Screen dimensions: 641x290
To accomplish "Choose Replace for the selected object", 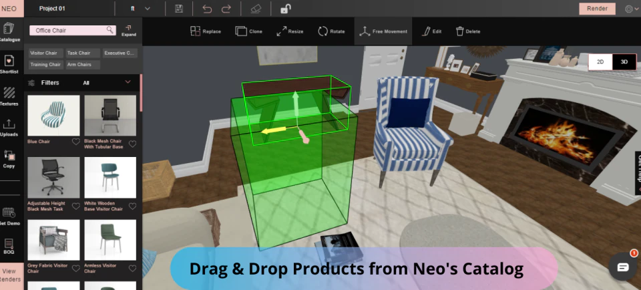I will (206, 31).
